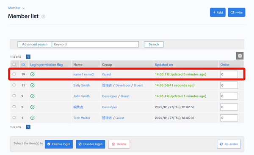Open member 編集者
This screenshot has height=155, width=254.
pos(78,107)
